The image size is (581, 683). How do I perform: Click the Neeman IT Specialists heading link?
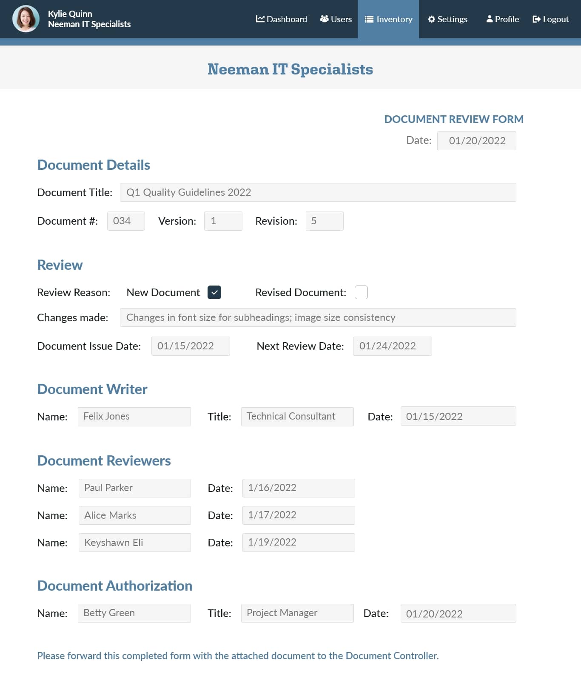(x=290, y=69)
